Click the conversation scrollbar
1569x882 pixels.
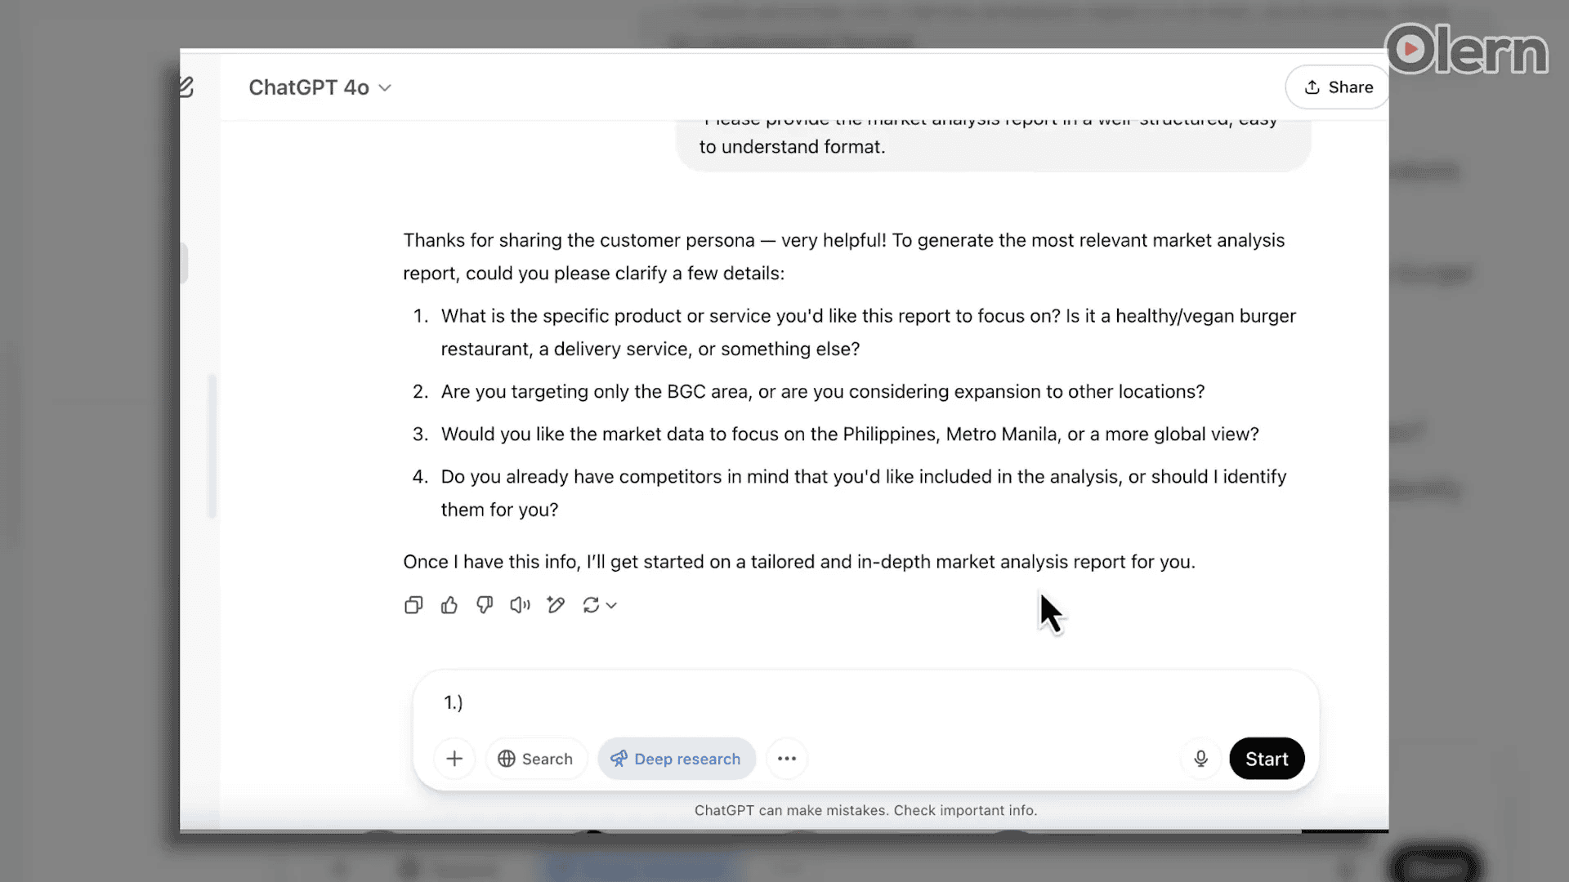click(212, 445)
